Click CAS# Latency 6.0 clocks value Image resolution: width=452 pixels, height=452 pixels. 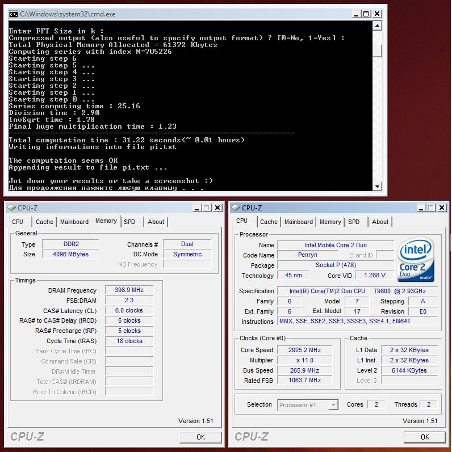[129, 310]
